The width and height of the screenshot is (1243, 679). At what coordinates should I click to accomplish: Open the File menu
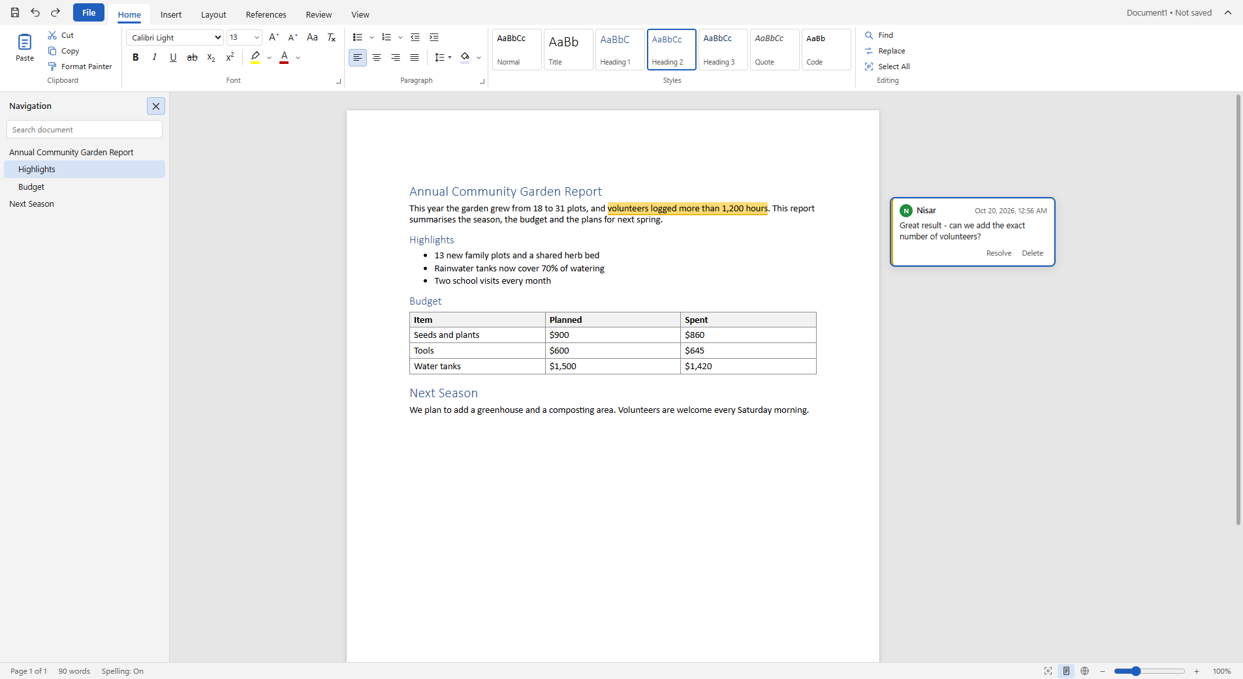click(x=89, y=12)
